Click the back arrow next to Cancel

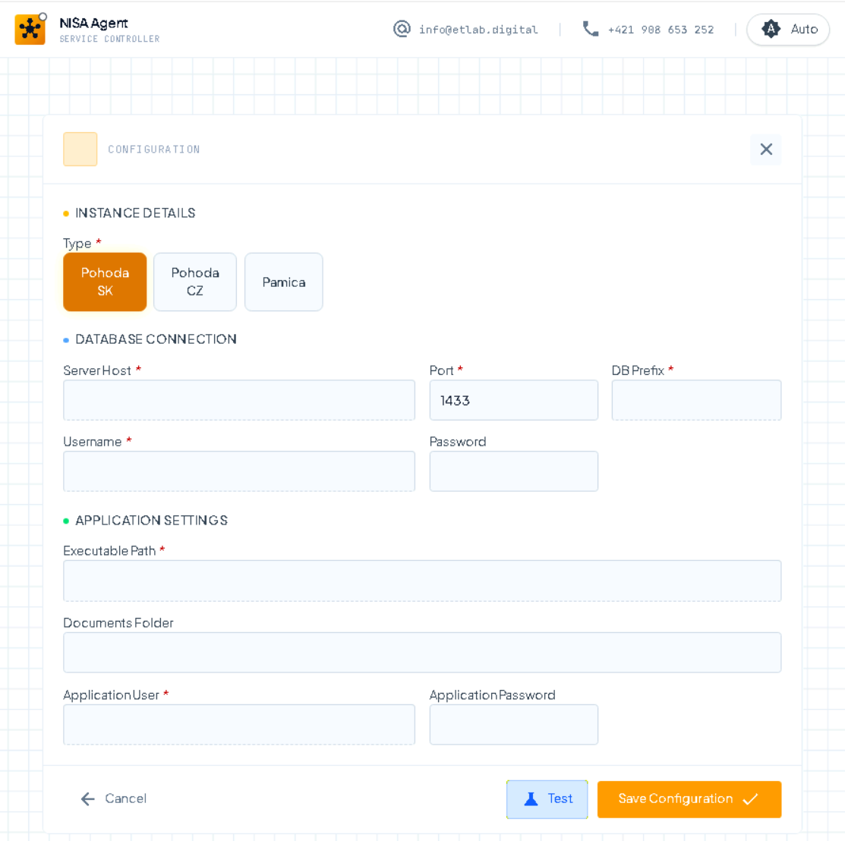(x=87, y=798)
